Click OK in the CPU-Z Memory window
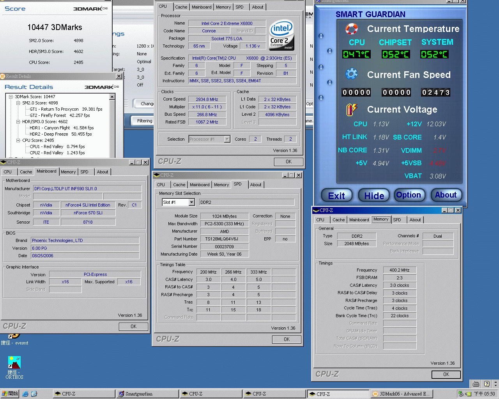Screen dimensions: 499x399 tap(446, 374)
